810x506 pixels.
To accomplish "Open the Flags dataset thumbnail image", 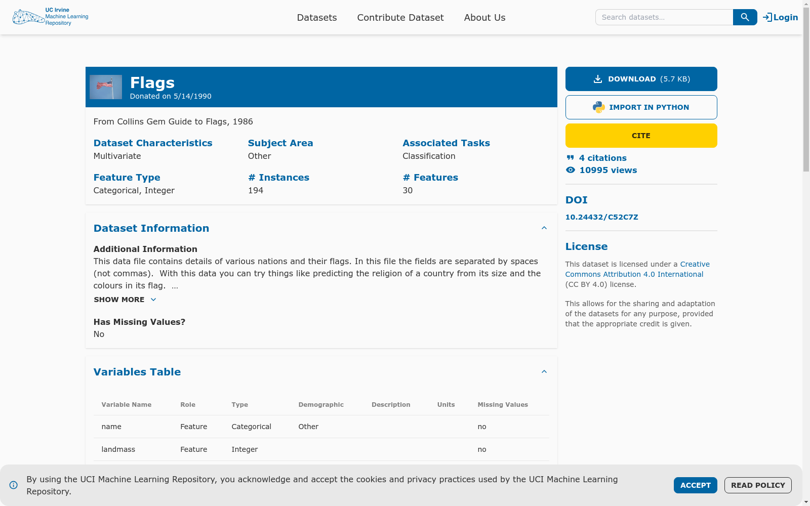I will [x=106, y=87].
